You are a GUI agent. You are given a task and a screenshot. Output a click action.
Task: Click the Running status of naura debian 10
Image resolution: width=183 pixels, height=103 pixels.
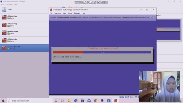pos(13,49)
